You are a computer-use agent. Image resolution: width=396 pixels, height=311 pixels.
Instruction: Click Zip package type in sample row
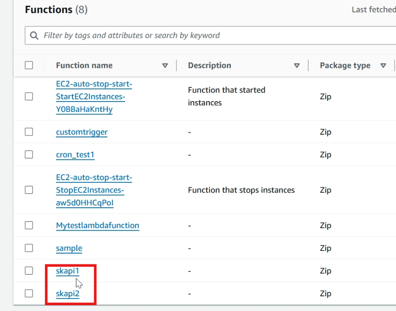(x=326, y=248)
